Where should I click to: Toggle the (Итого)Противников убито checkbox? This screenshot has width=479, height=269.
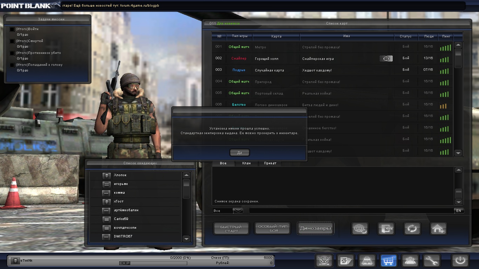[12, 53]
